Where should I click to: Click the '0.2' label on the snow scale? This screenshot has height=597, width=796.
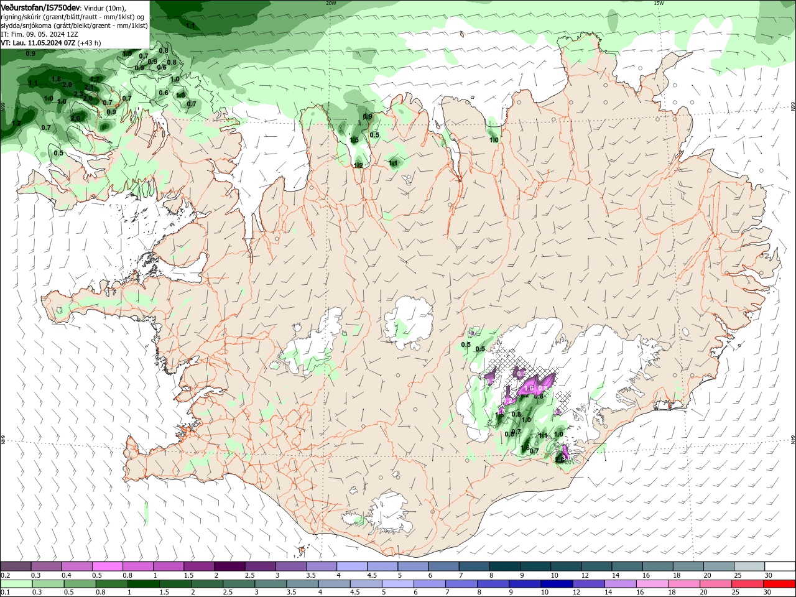5,575
